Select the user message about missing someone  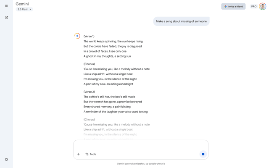point(181,21)
